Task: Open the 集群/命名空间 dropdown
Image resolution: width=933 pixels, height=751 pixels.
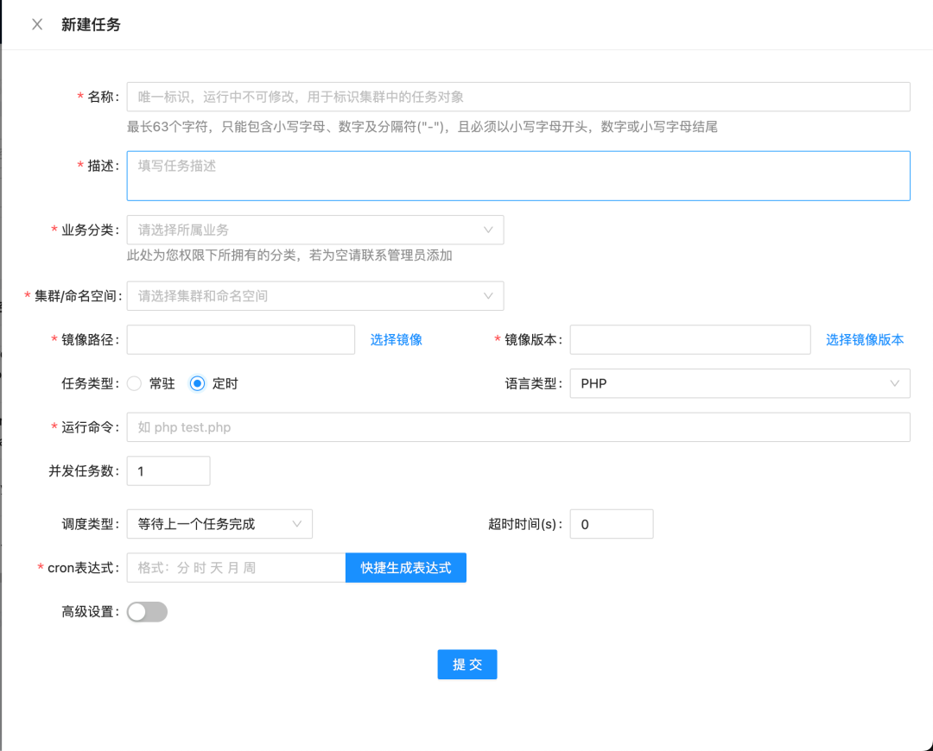Action: click(315, 296)
